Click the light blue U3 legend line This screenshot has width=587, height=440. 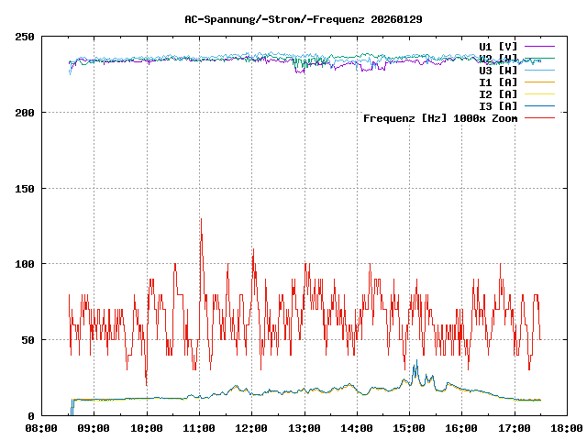click(x=539, y=70)
